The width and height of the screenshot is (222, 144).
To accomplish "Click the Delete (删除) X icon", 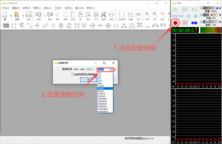I will coord(103,15).
